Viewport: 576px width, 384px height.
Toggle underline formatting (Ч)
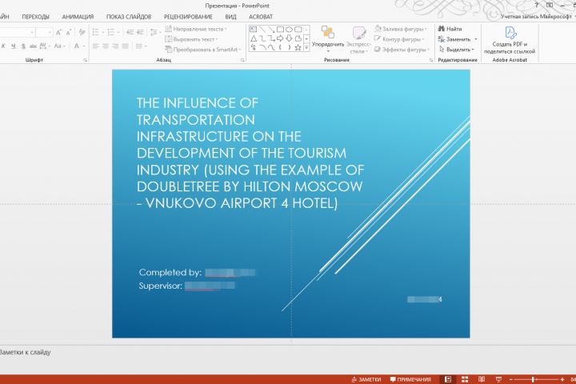[14, 46]
